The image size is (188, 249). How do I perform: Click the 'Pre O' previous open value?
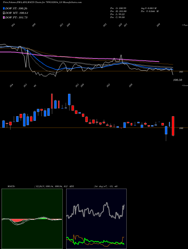pyautogui.click(x=118, y=8)
